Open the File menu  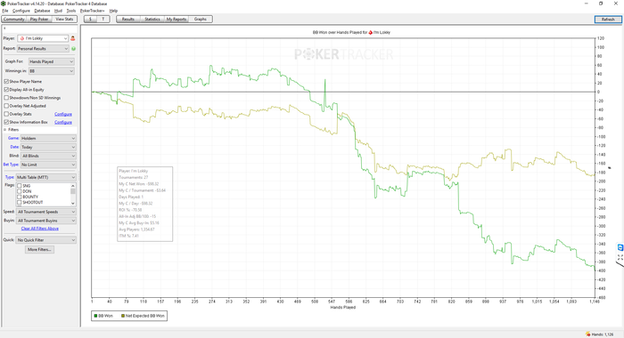coord(5,11)
